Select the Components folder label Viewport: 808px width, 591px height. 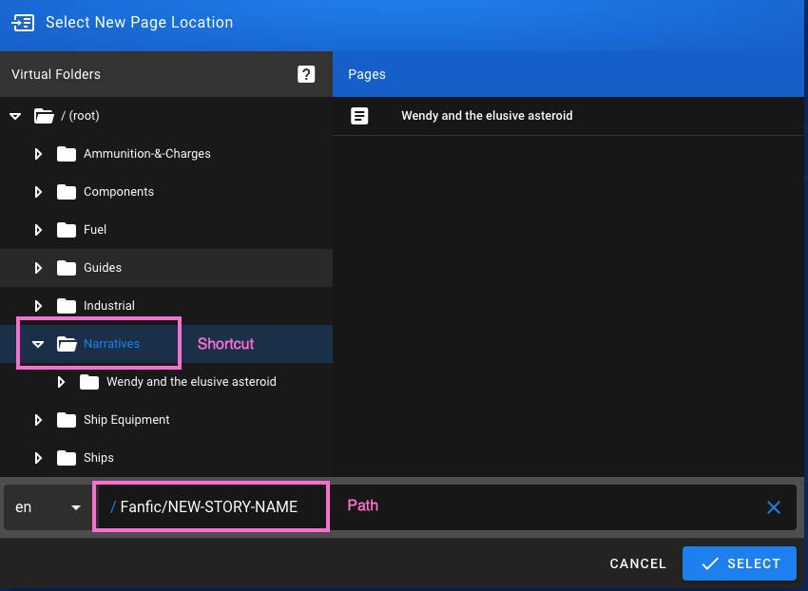point(119,192)
